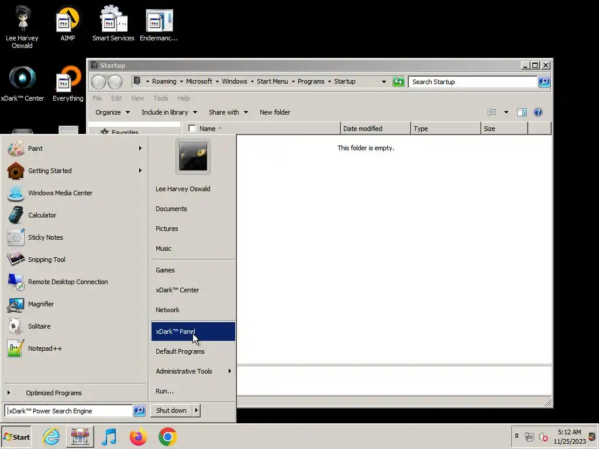The height and width of the screenshot is (449, 599).
Task: Open the File menu
Action: click(98, 98)
